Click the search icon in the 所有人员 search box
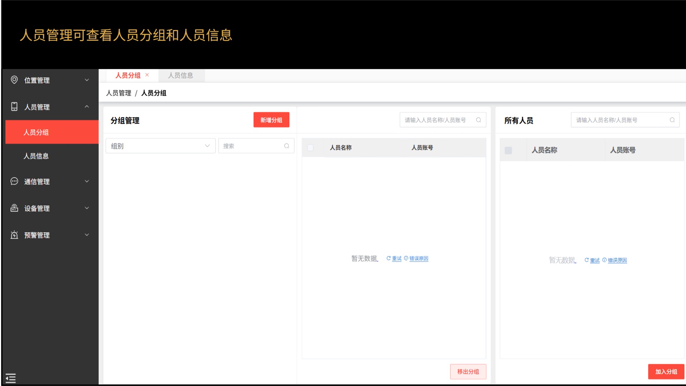The image size is (686, 386). 672,120
